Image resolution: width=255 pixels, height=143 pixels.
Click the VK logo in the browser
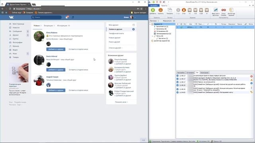pos(11,17)
